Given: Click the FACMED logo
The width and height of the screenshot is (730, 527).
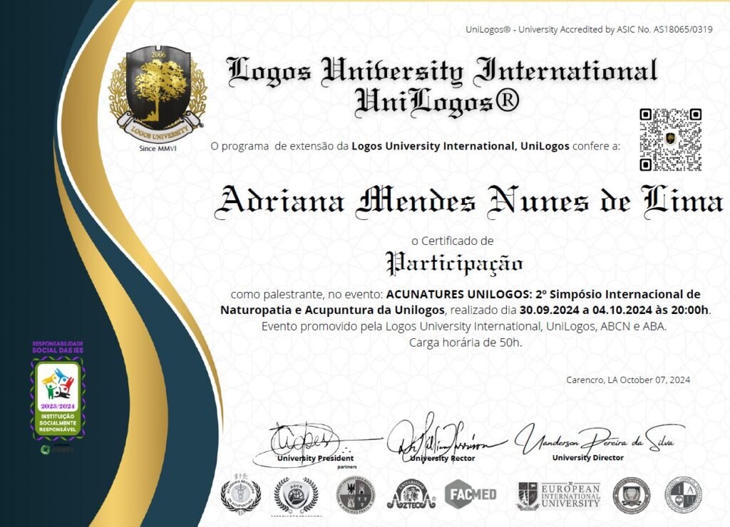Looking at the screenshot, I should pyautogui.click(x=471, y=494).
